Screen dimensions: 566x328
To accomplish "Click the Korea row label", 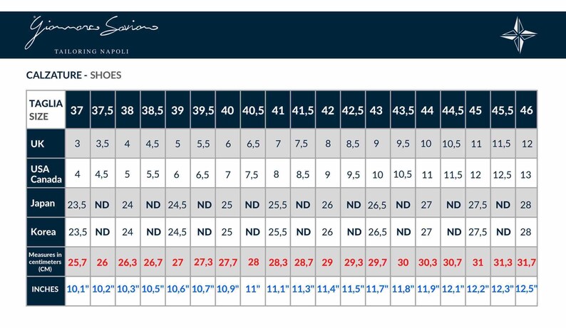I will [46, 232].
